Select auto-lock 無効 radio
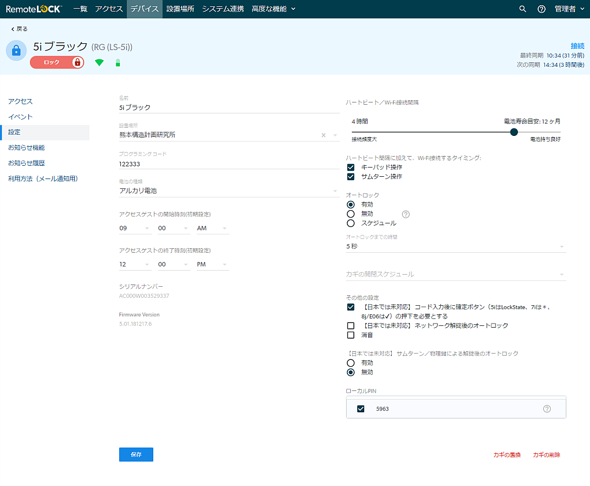590x486 pixels. click(351, 214)
